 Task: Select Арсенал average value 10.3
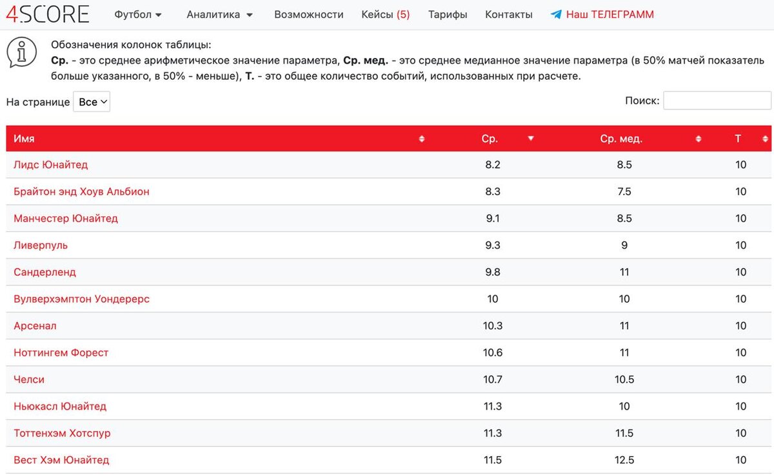point(493,326)
